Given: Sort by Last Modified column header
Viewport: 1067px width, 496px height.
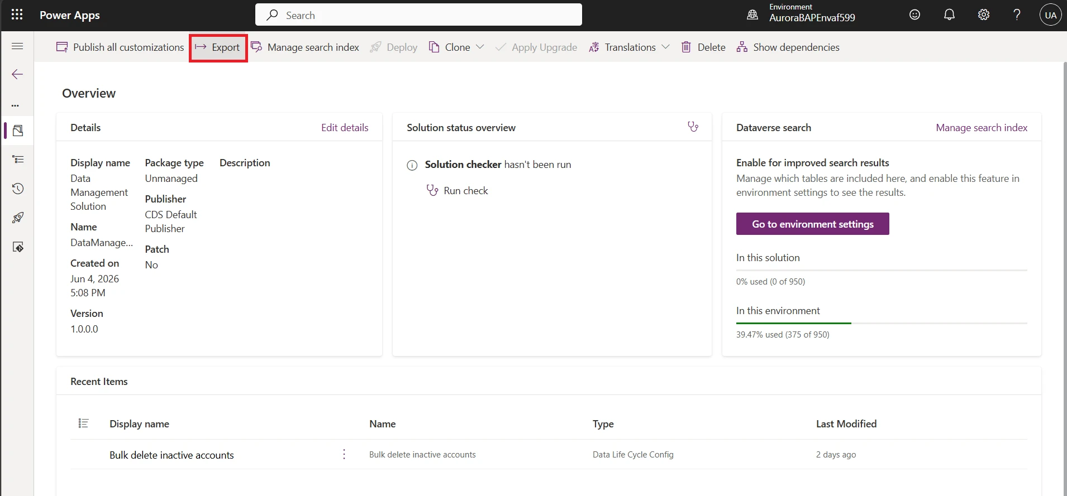Looking at the screenshot, I should 846,423.
